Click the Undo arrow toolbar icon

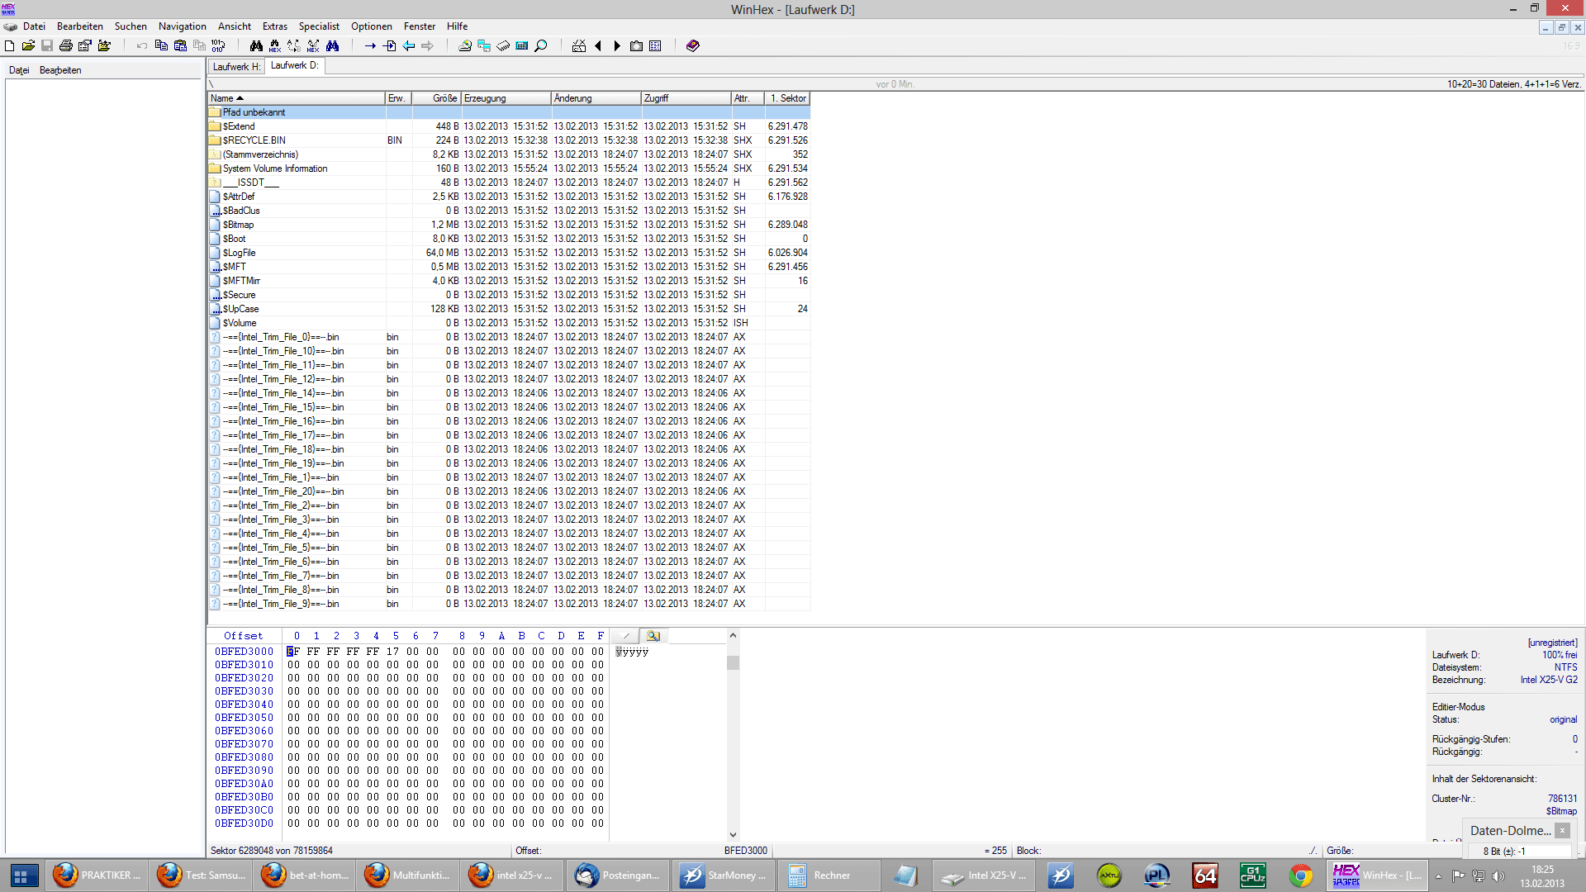coord(142,46)
